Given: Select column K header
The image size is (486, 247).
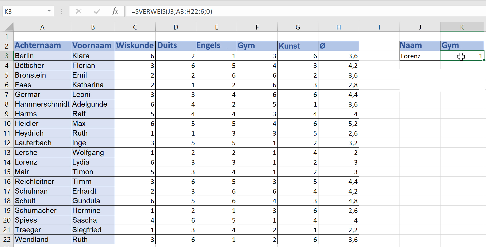Looking at the screenshot, I should pos(462,27).
